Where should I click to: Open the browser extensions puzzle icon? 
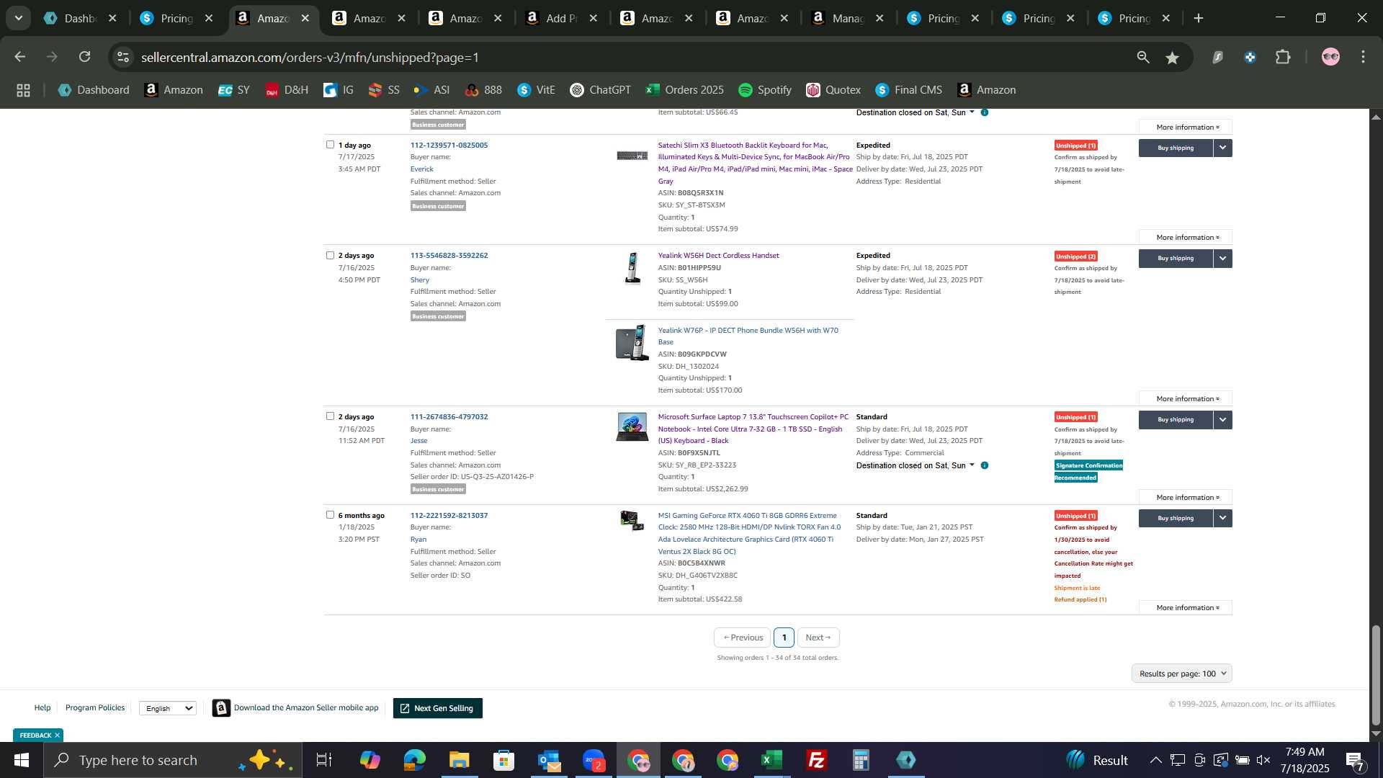pyautogui.click(x=1283, y=57)
